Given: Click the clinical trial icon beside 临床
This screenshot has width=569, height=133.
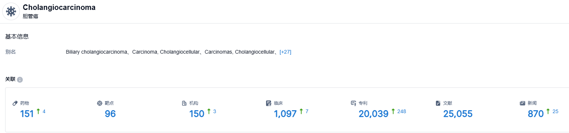Looking at the screenshot, I should pos(269,103).
